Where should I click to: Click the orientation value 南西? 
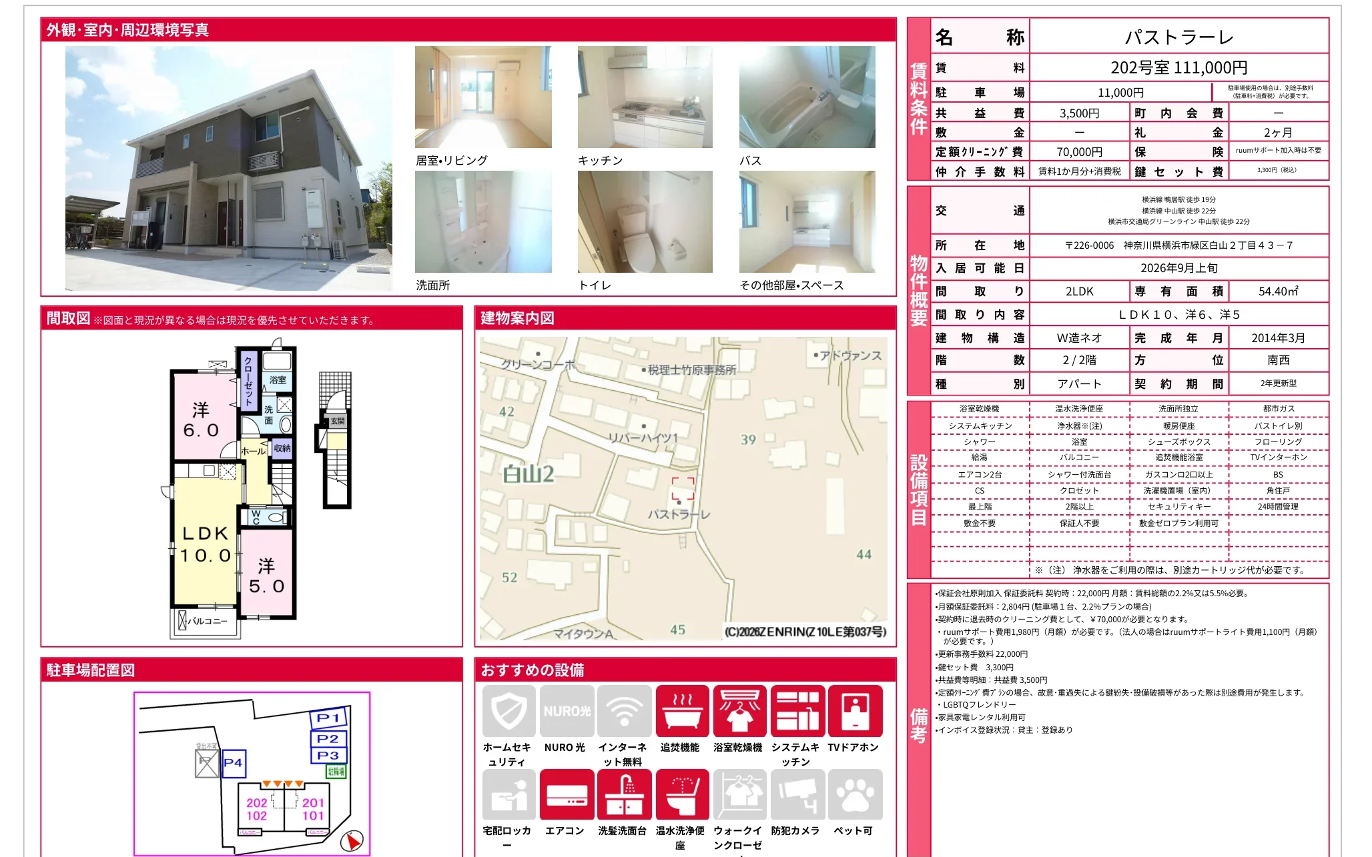point(1278,360)
